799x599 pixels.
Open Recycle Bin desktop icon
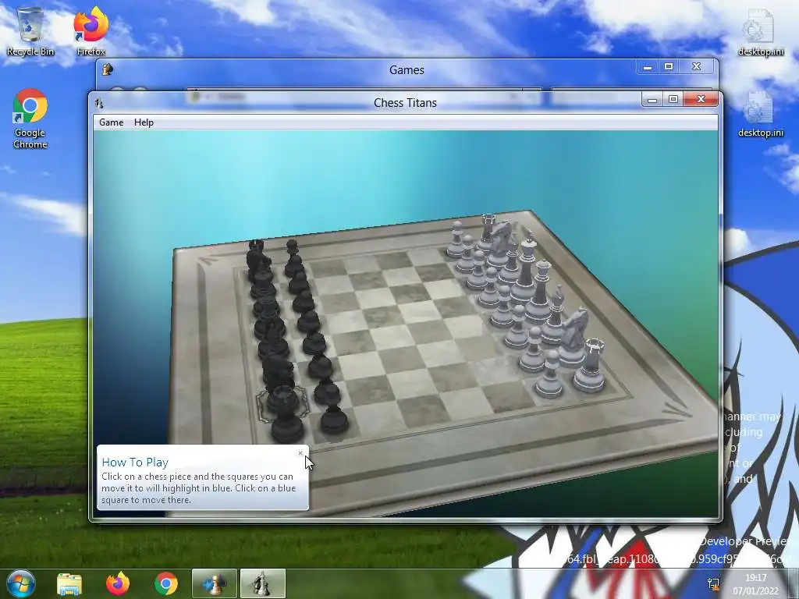pos(30,31)
